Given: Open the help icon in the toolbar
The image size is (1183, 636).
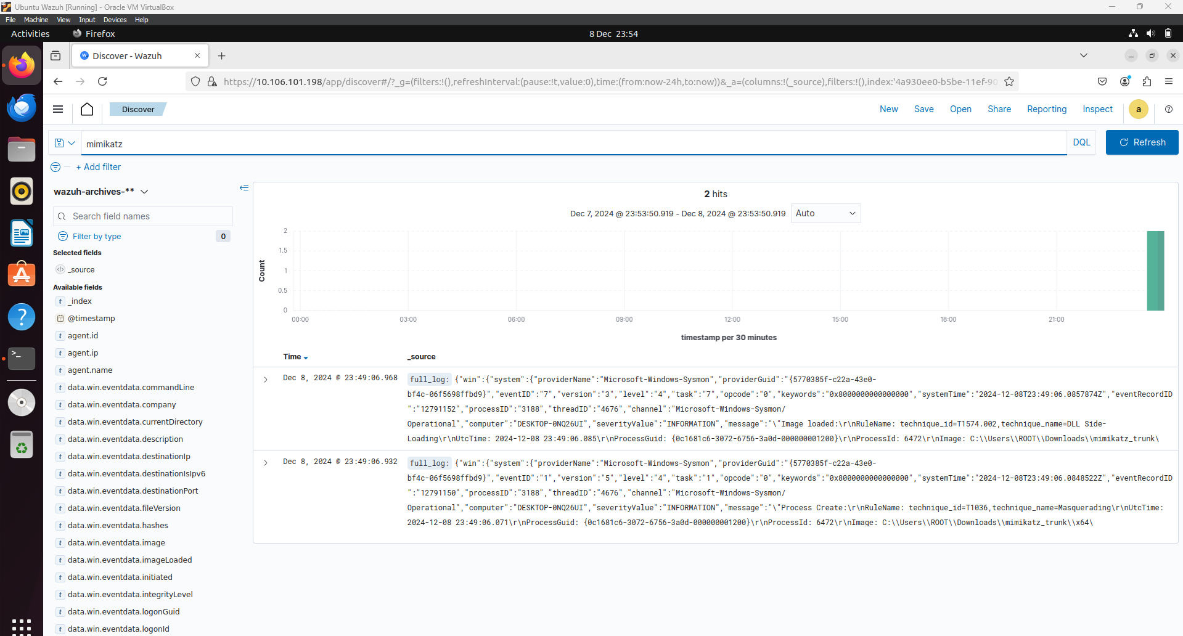Looking at the screenshot, I should click(x=1168, y=109).
